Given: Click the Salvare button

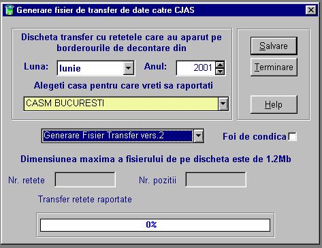Looking at the screenshot, I should 274,46.
